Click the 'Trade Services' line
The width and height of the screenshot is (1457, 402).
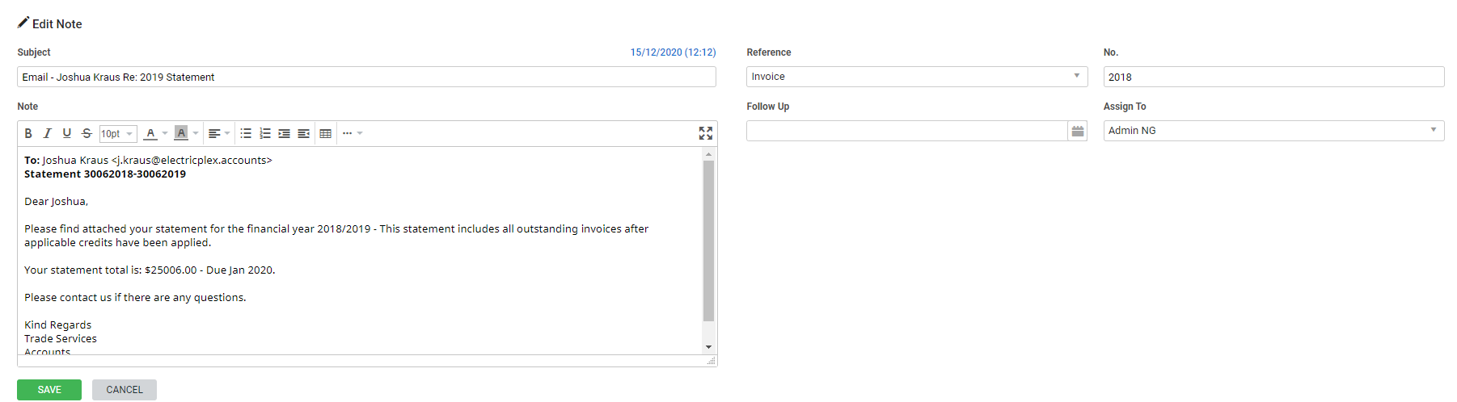(x=61, y=339)
